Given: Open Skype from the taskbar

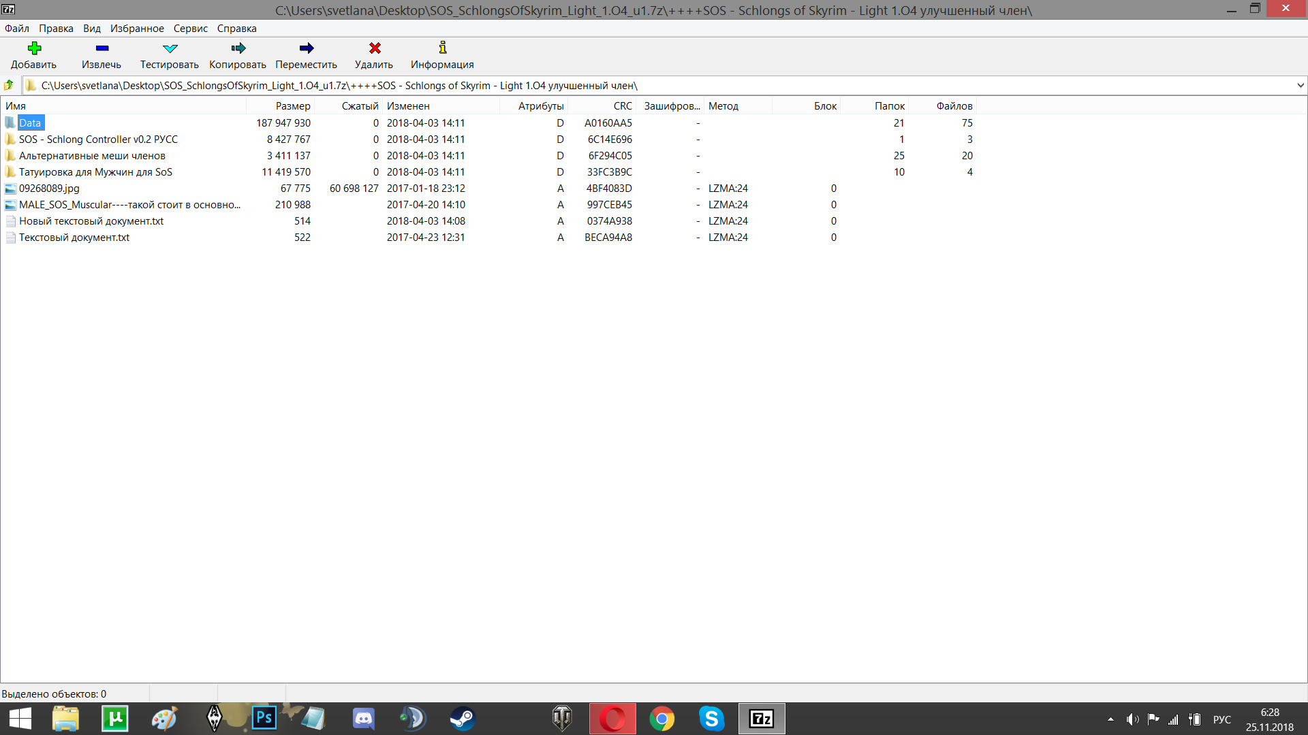Looking at the screenshot, I should click(712, 719).
